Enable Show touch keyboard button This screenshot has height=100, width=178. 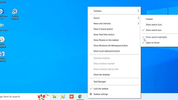[114, 51]
